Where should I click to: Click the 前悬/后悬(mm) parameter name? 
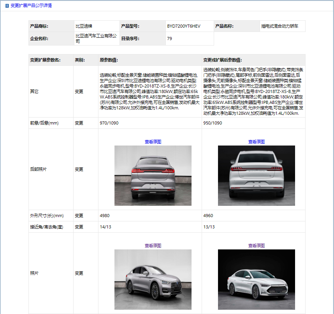(44, 123)
